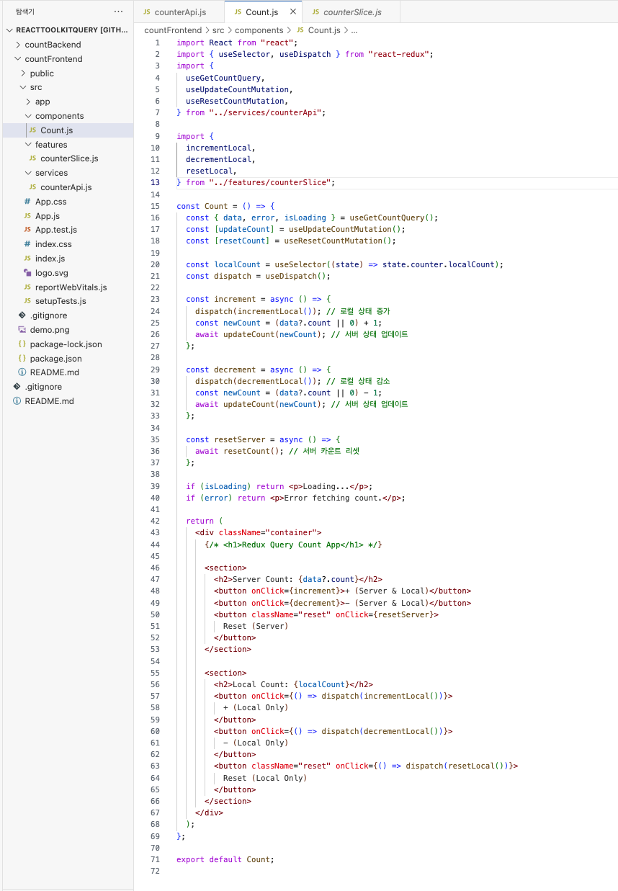Open reportWebVitals.js file

[68, 287]
